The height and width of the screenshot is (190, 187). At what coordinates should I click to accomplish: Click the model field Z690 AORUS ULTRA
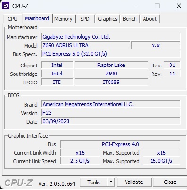(85, 45)
